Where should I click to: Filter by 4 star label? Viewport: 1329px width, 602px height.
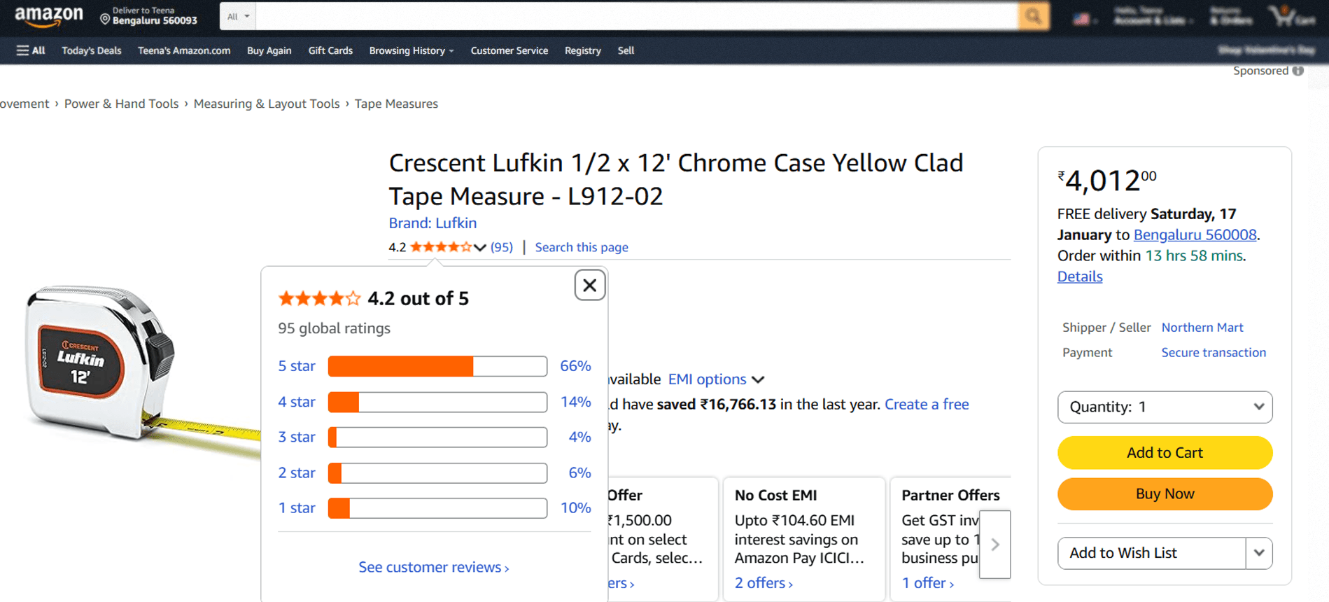(x=297, y=402)
